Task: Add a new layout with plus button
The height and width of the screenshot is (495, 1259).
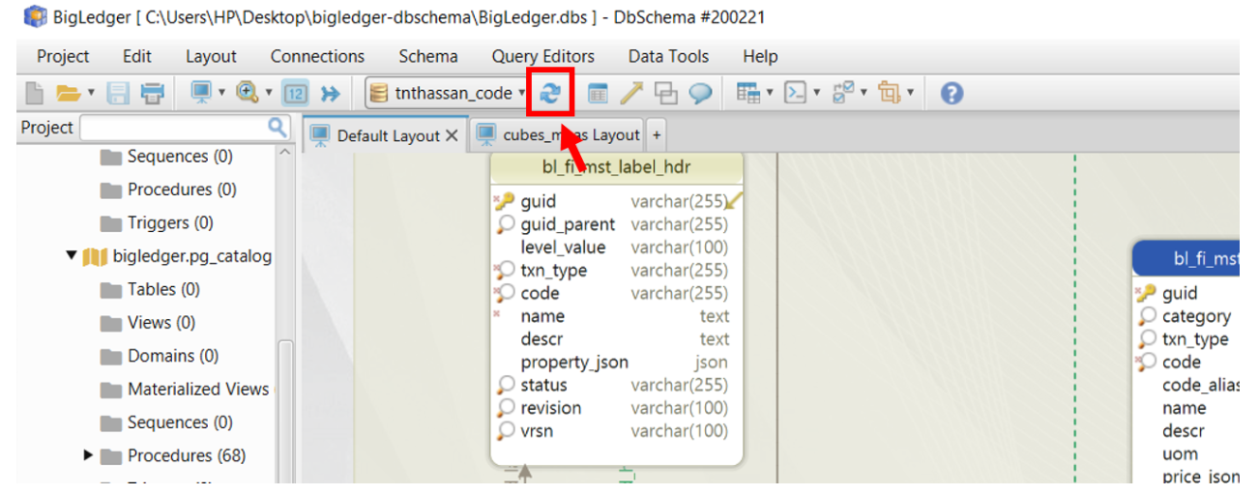Action: pos(657,135)
